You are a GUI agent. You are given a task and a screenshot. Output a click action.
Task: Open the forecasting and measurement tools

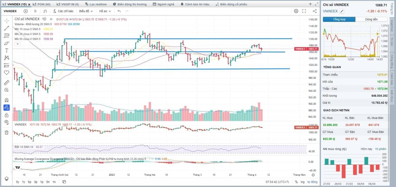(x=7, y=65)
